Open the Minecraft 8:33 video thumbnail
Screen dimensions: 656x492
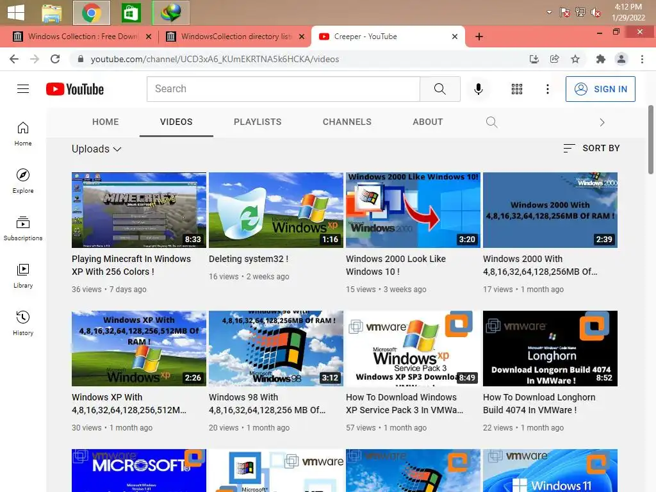[x=139, y=210]
